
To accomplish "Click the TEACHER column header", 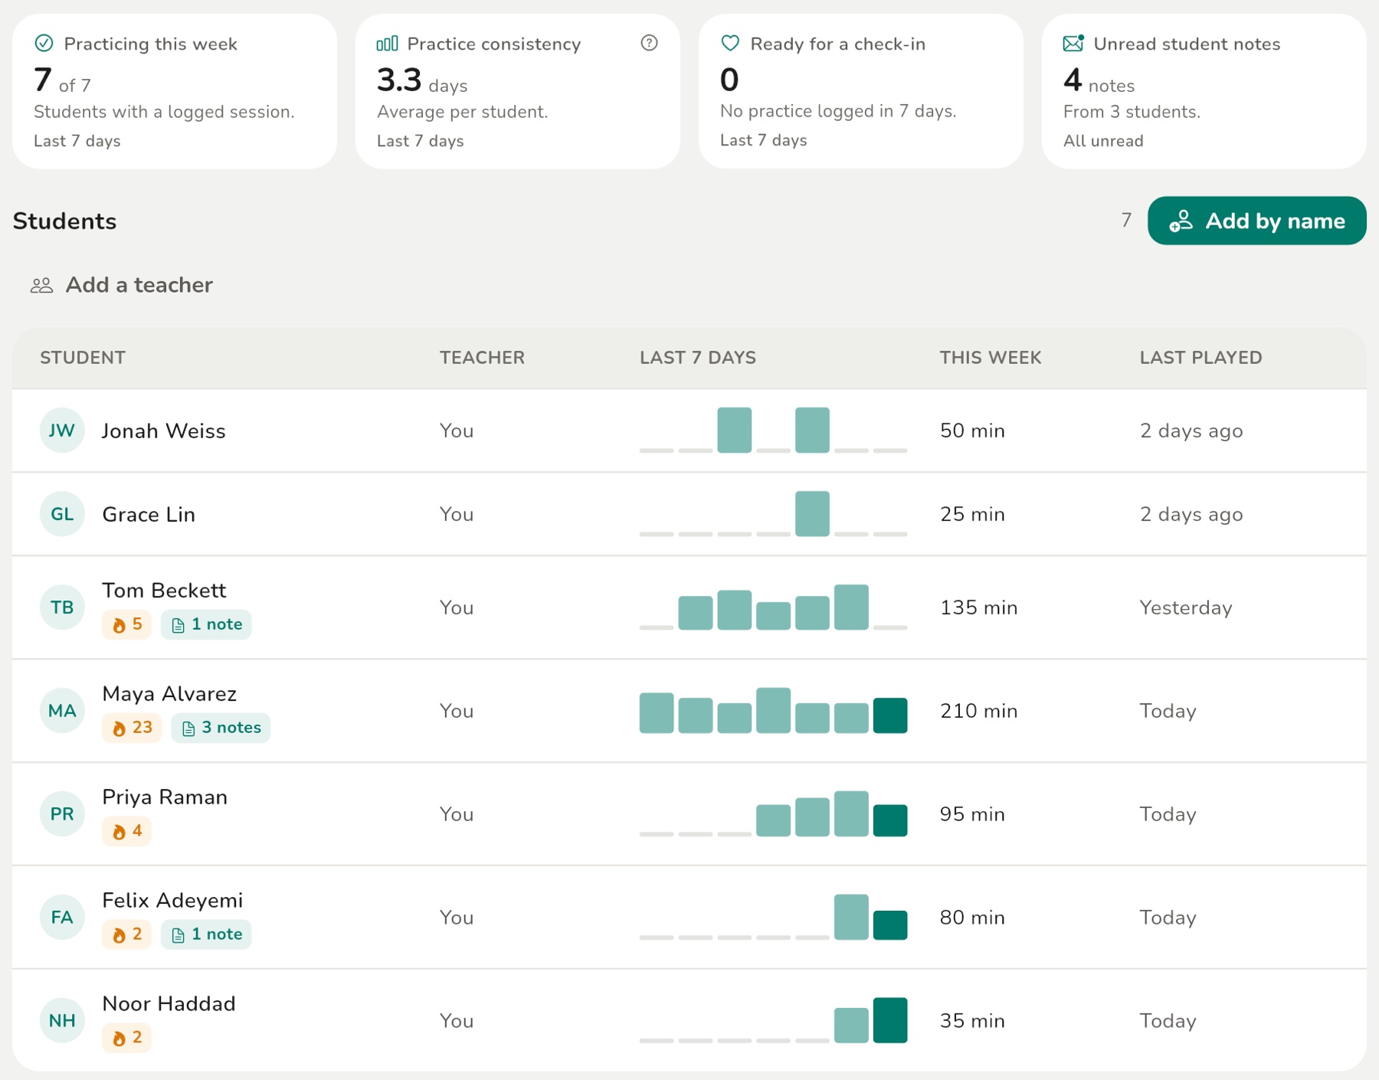I will [x=482, y=358].
